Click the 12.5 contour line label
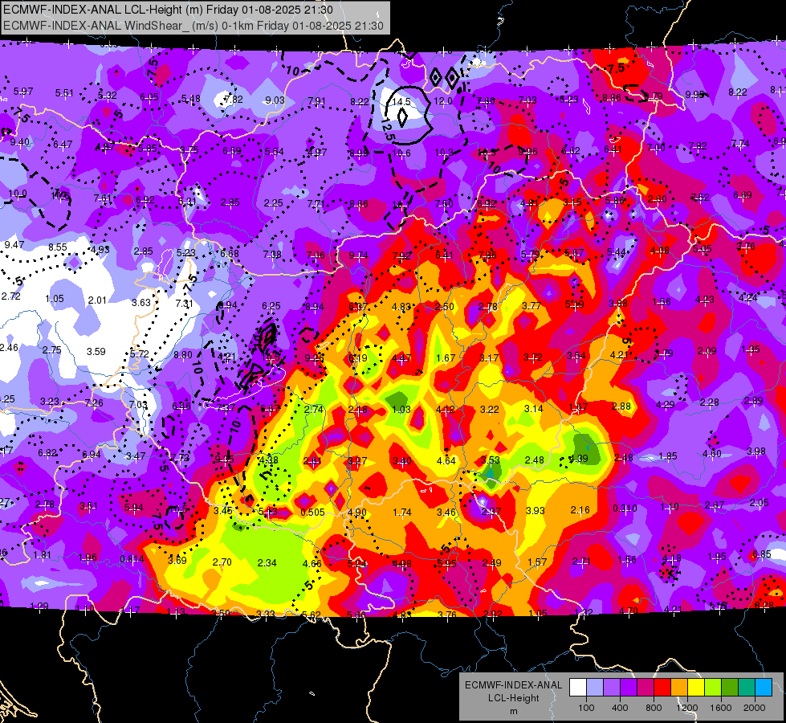Viewport: 786px width, 723px height. point(388,130)
